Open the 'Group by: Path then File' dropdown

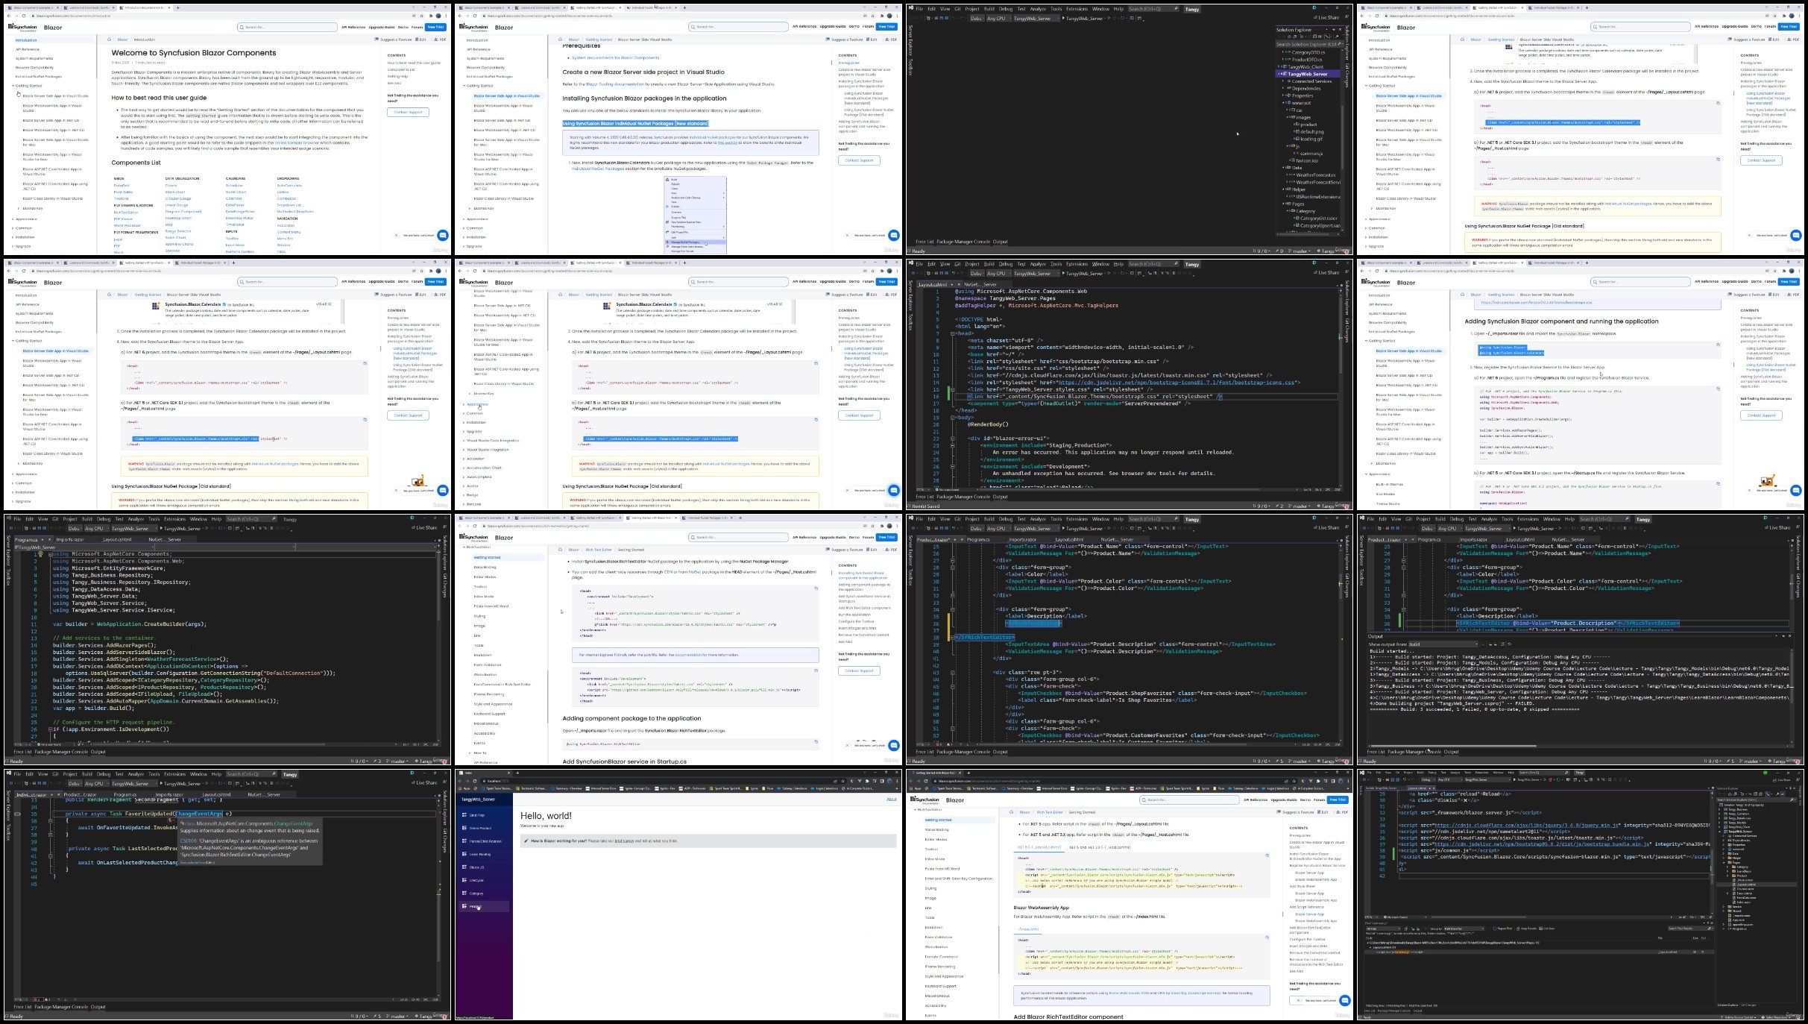click(1464, 929)
